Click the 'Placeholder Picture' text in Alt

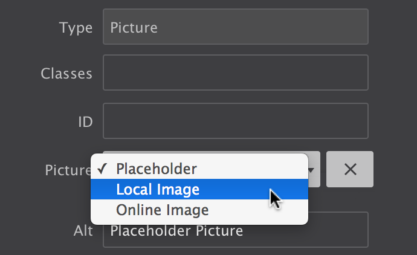(x=176, y=230)
